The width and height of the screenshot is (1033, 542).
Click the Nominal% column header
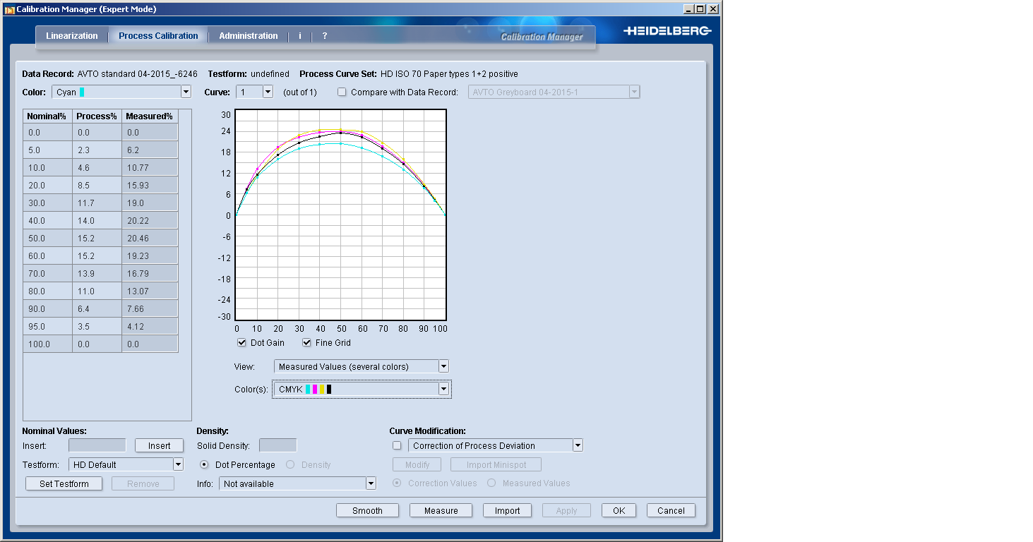[x=48, y=116]
